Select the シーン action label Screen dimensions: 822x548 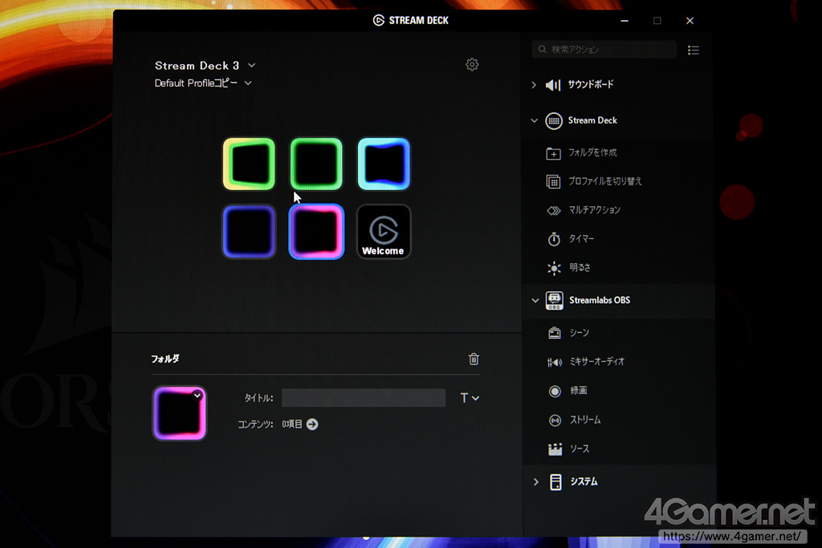point(580,333)
